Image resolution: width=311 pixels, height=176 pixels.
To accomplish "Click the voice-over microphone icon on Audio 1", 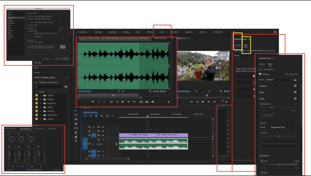I will [x=116, y=144].
